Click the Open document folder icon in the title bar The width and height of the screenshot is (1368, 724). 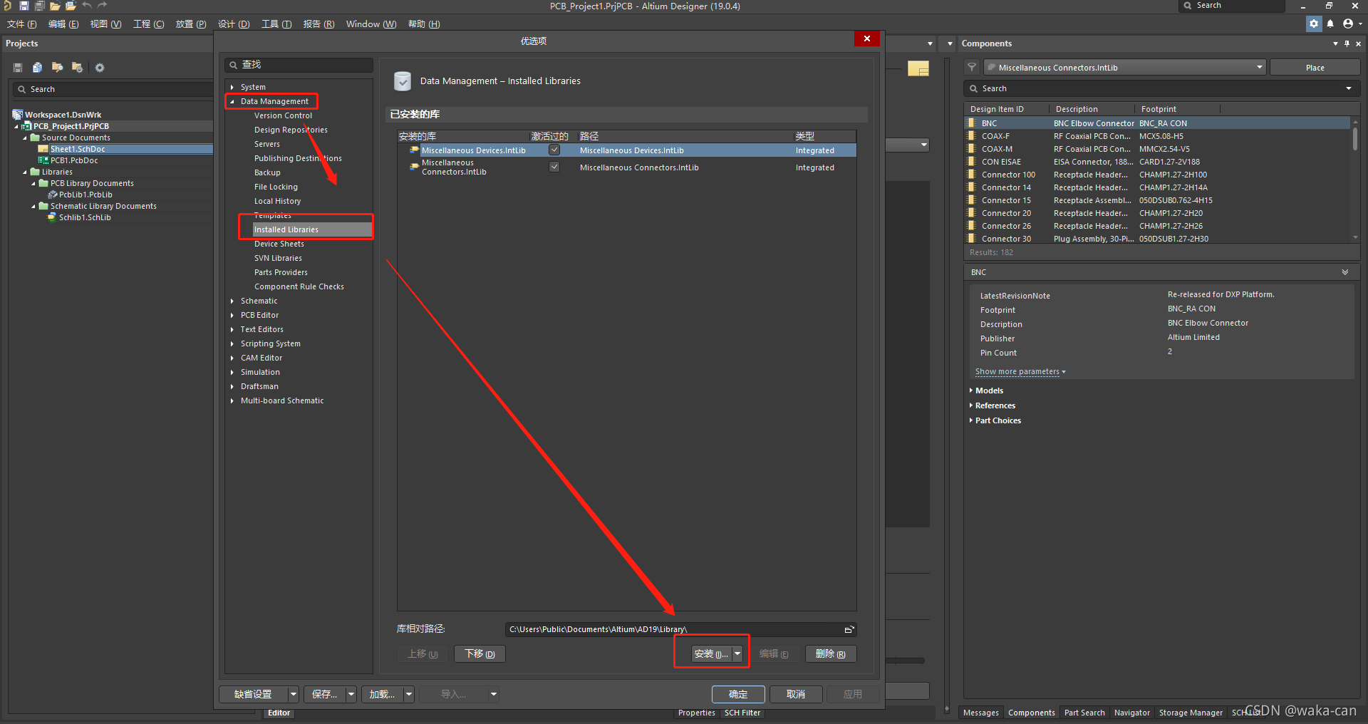[x=55, y=6]
